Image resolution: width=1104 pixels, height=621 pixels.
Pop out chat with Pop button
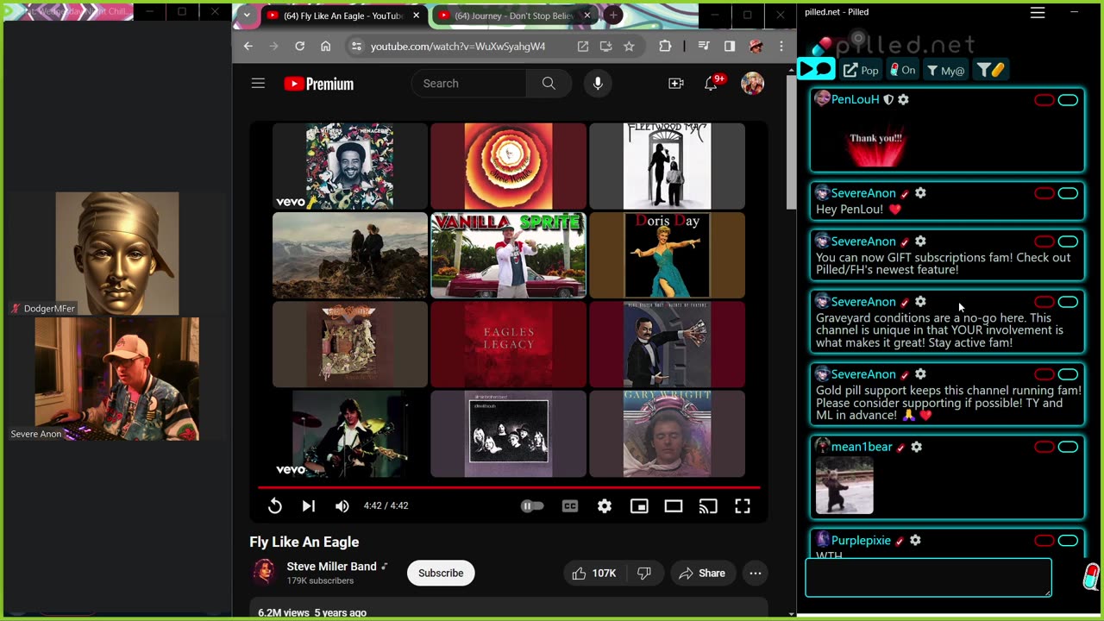pos(861,70)
